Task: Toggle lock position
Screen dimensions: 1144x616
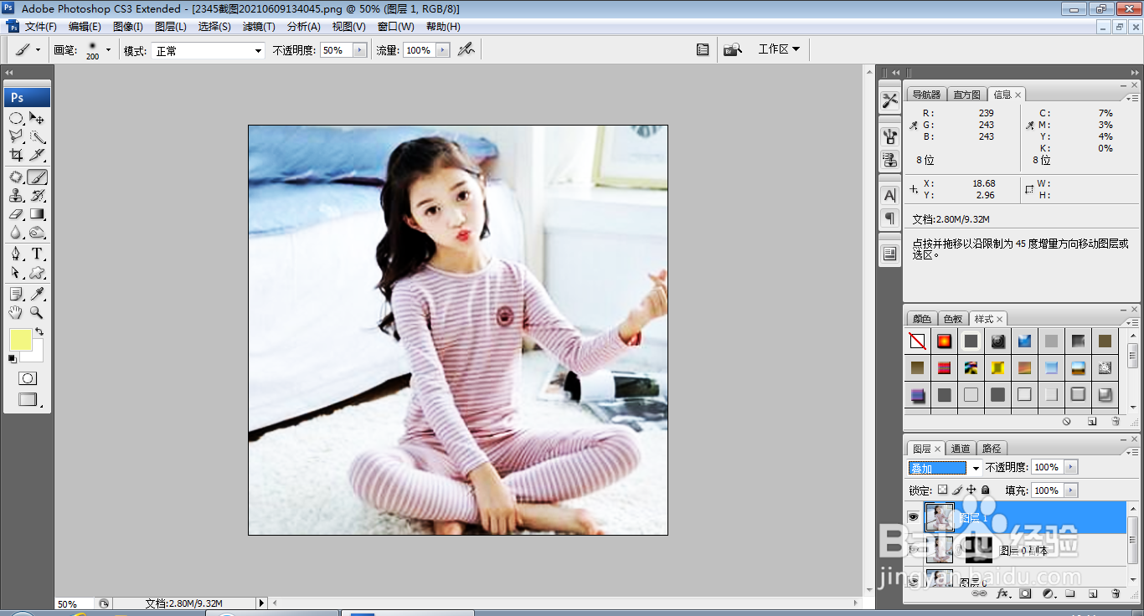Action: (971, 490)
